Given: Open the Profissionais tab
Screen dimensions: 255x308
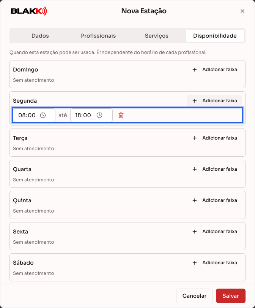Looking at the screenshot, I should (x=98, y=36).
